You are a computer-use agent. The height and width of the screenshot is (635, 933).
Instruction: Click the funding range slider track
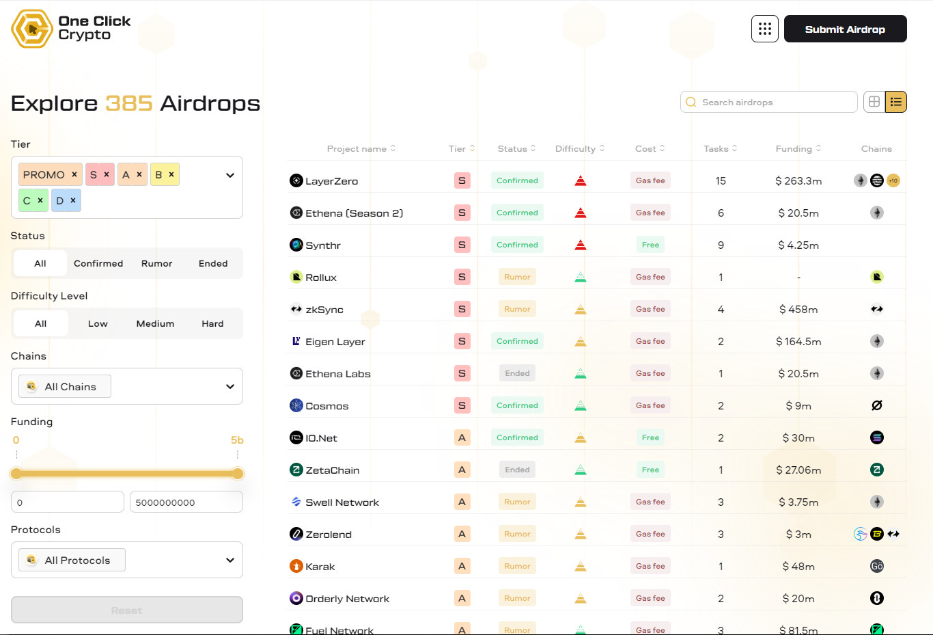(x=127, y=474)
